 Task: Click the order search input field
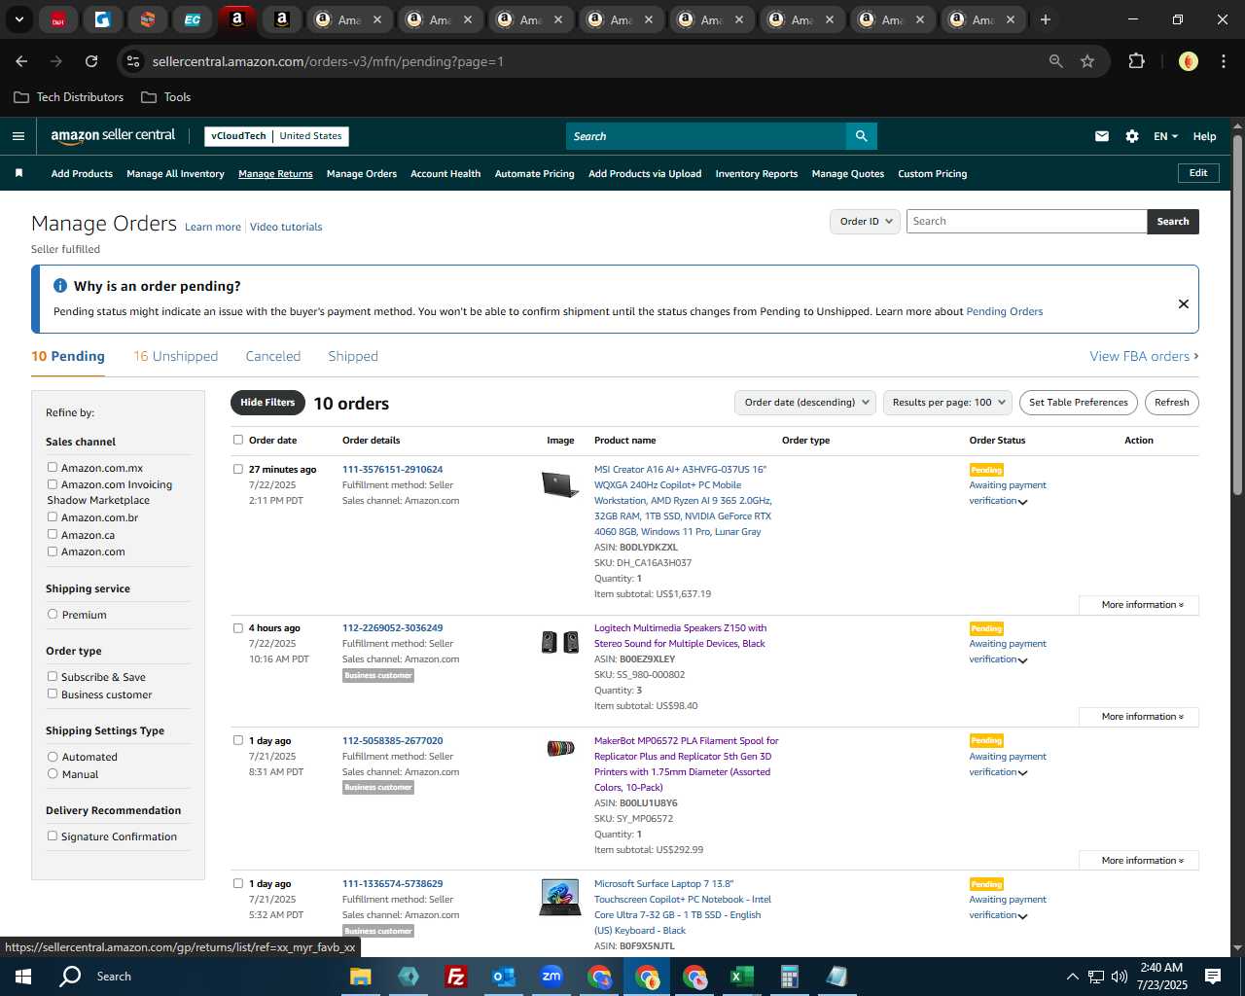[x=1027, y=221]
